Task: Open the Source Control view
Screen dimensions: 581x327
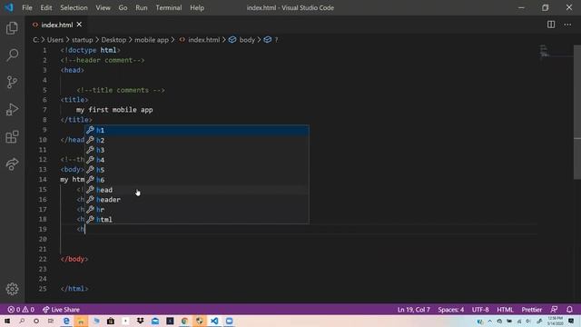Action: (x=12, y=83)
